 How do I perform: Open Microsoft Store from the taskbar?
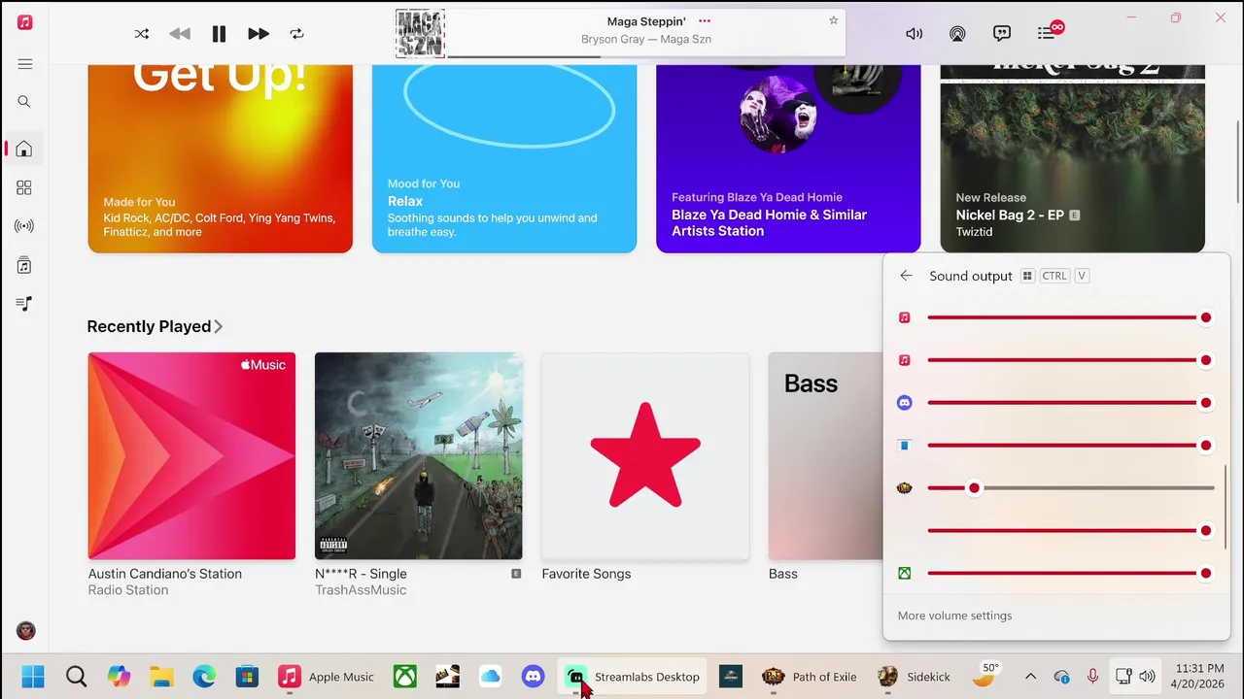tap(247, 677)
